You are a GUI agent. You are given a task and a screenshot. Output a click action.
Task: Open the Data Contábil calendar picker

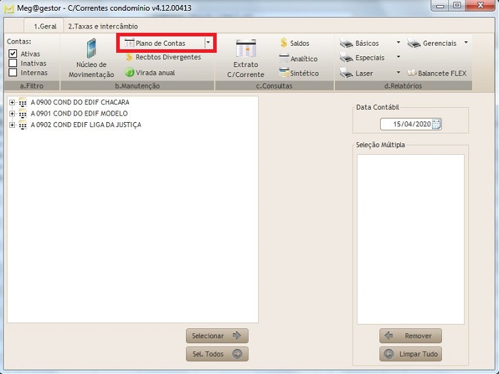[x=436, y=124]
